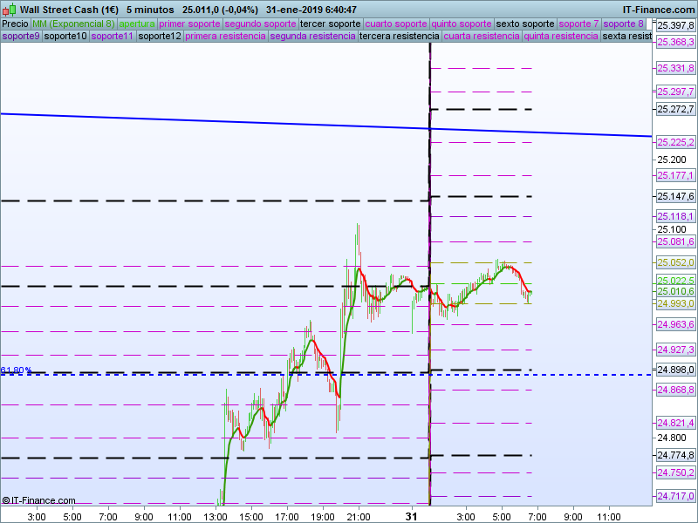Click the apertura indicator label
698x523 pixels.
pos(137,24)
